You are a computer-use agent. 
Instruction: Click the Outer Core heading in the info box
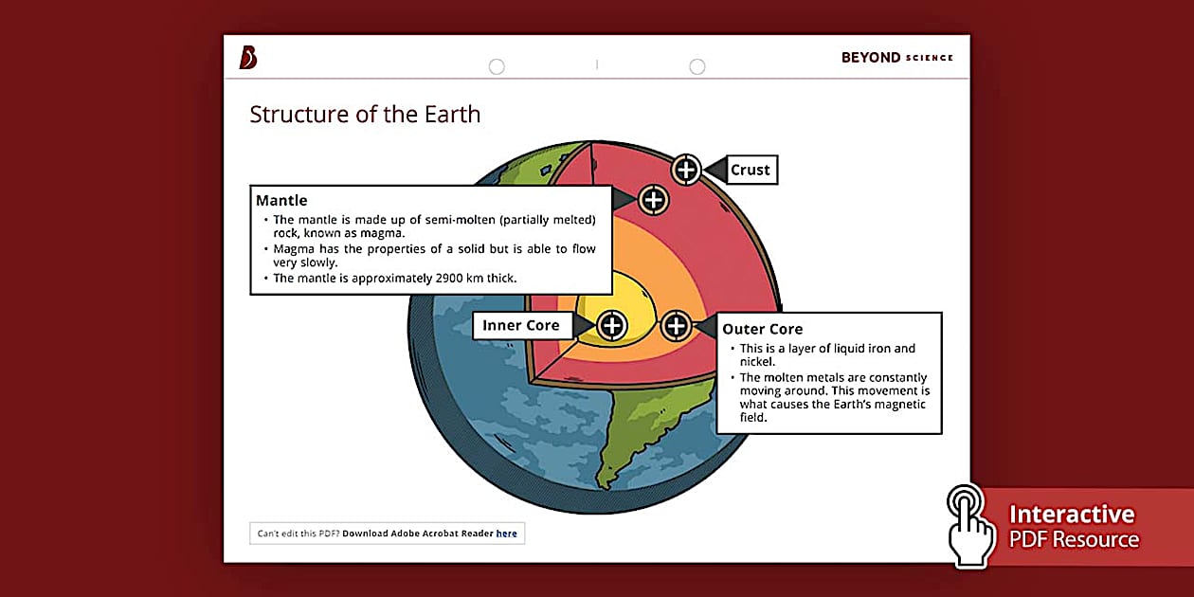762,329
